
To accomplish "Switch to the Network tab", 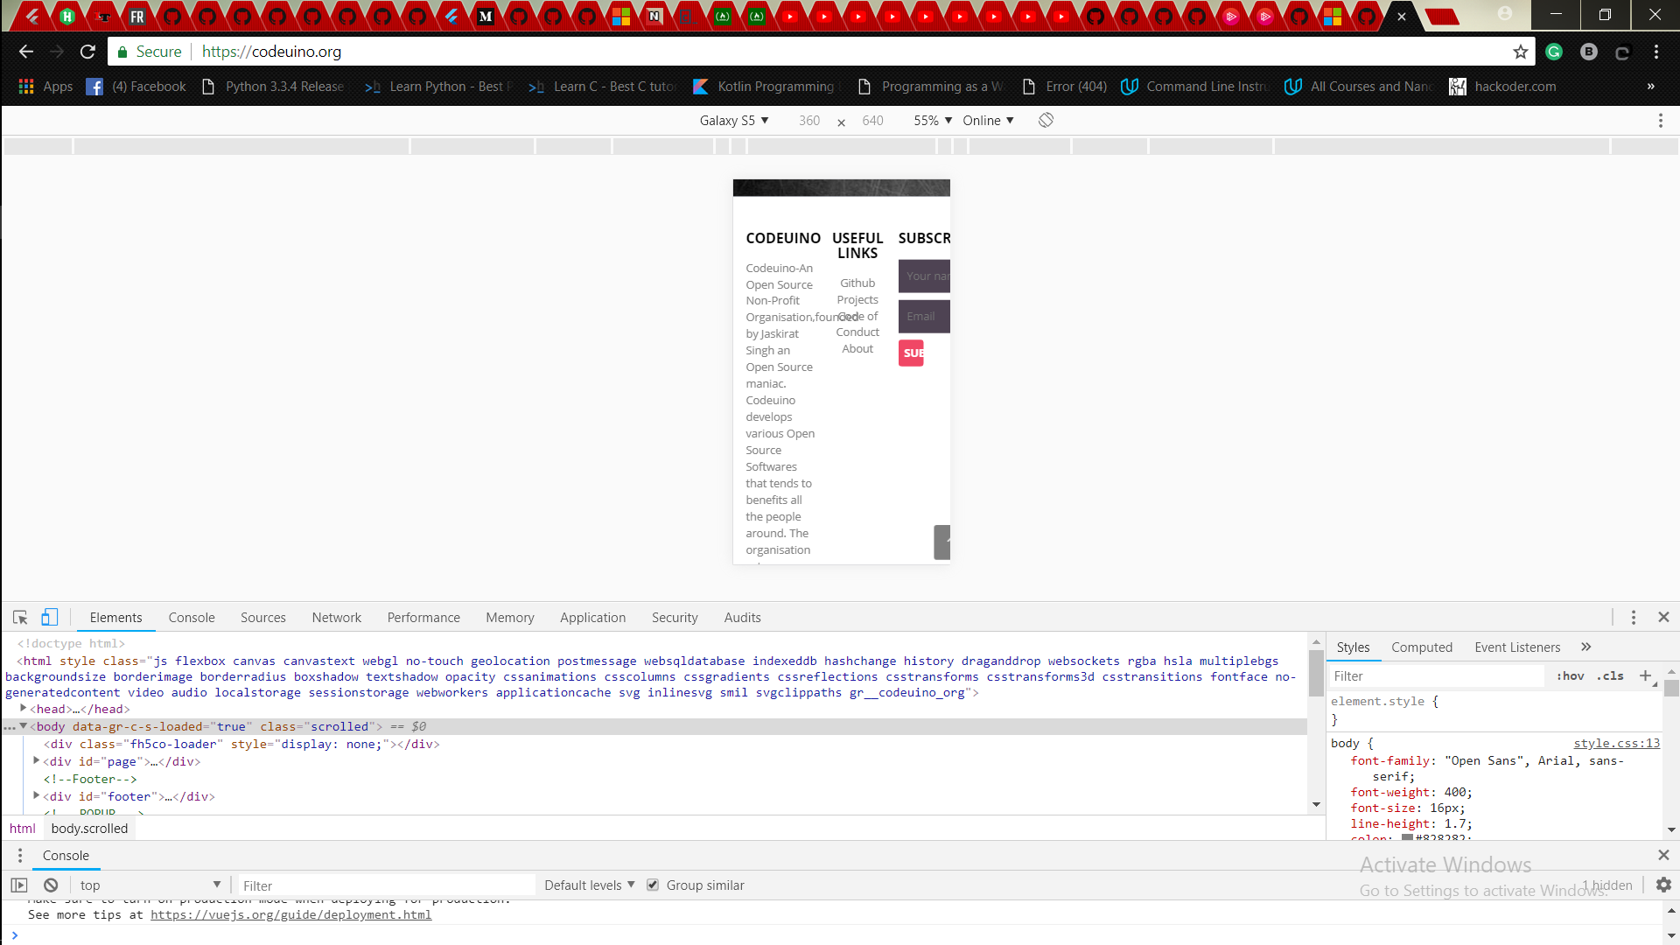I will point(336,618).
